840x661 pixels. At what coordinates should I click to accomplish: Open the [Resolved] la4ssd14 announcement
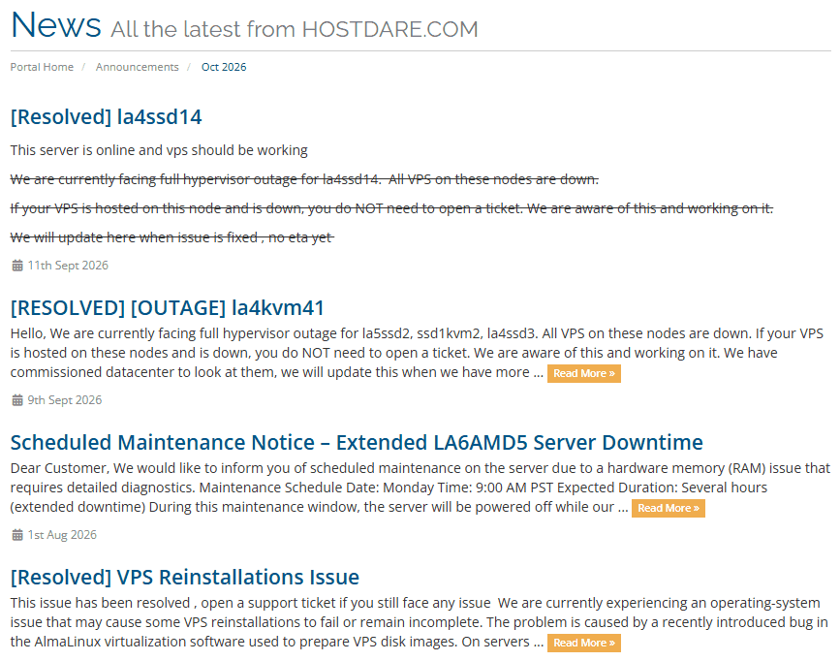coord(106,117)
